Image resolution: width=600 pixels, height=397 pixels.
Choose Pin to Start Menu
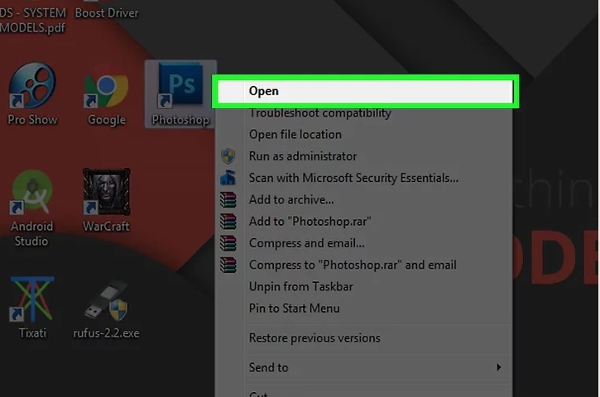(363, 309)
